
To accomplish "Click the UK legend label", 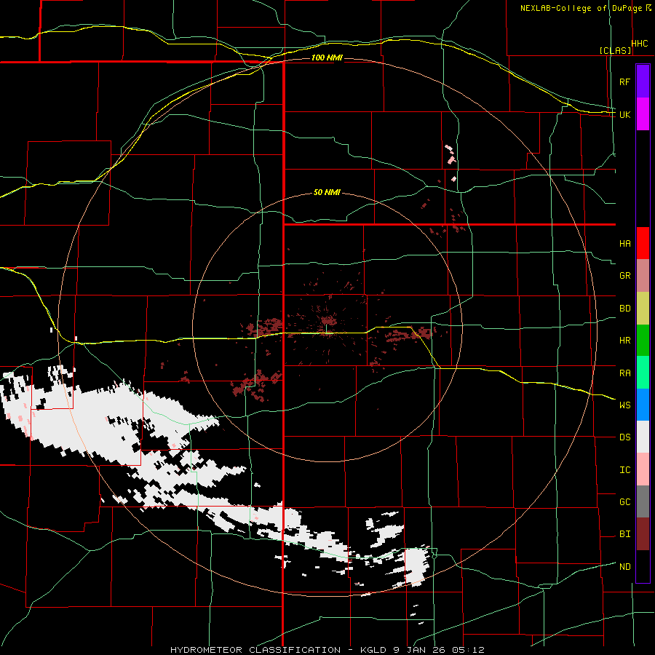I will [x=624, y=114].
